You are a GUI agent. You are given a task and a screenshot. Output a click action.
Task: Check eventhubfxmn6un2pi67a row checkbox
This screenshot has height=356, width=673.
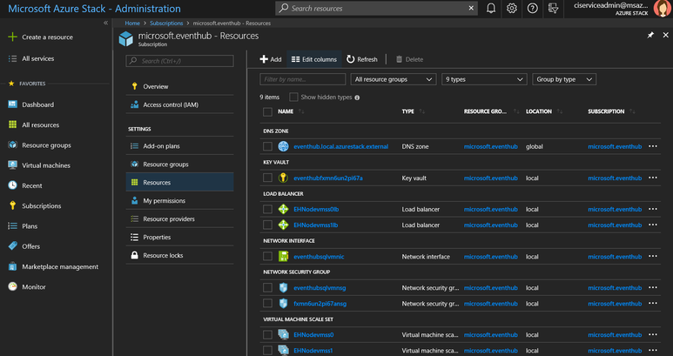(267, 178)
